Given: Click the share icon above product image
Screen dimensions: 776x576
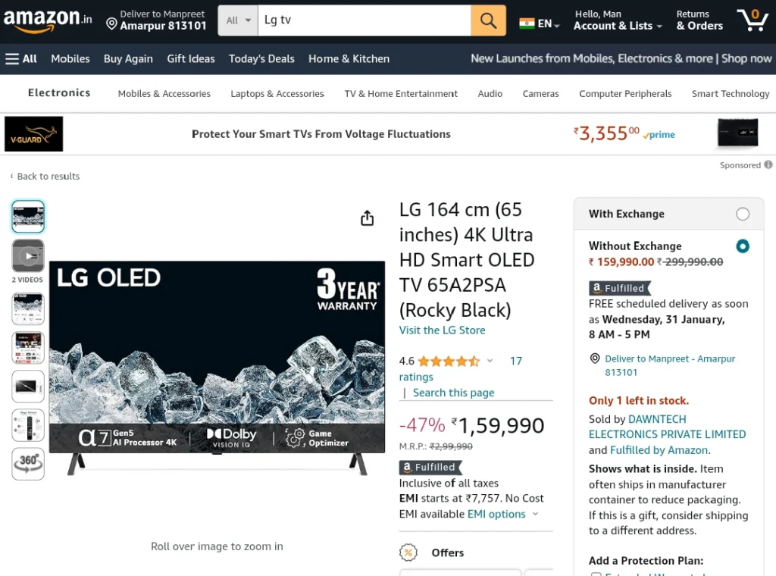Looking at the screenshot, I should click(x=367, y=218).
